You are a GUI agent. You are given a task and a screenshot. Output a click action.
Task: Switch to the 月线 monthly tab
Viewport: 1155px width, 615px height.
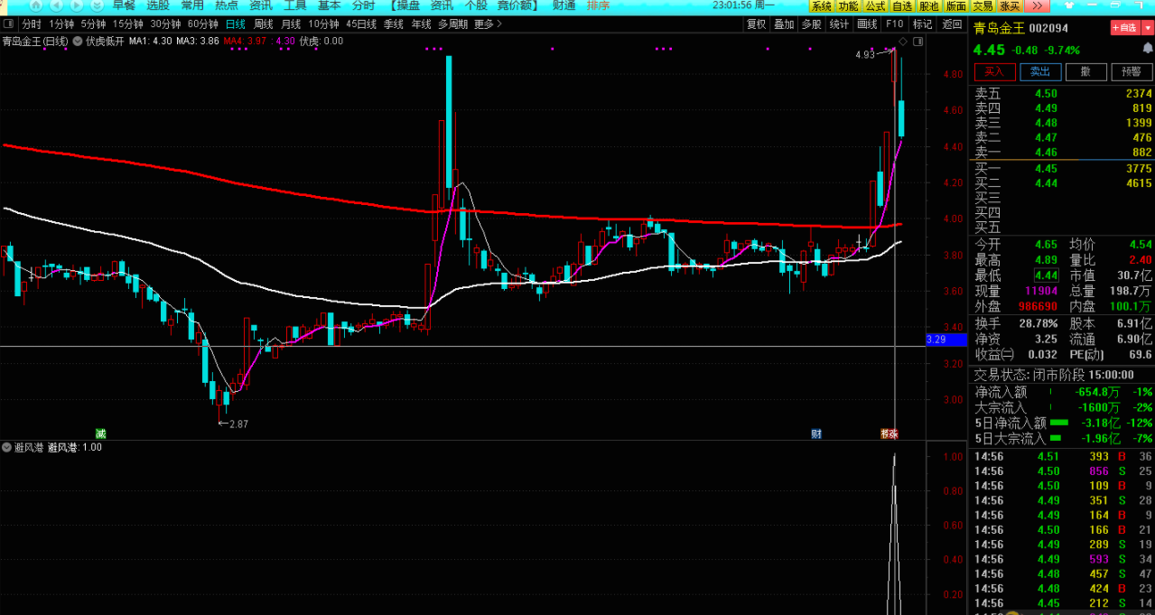(x=290, y=23)
